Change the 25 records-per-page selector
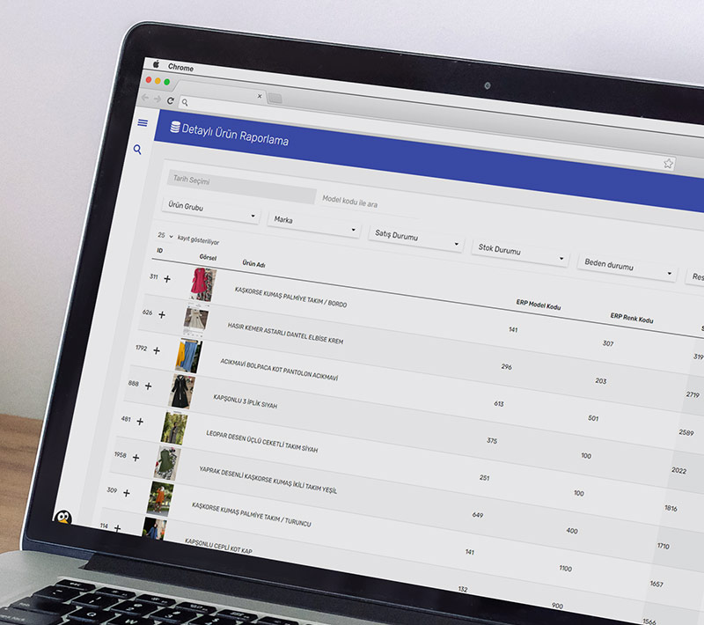 165,235
